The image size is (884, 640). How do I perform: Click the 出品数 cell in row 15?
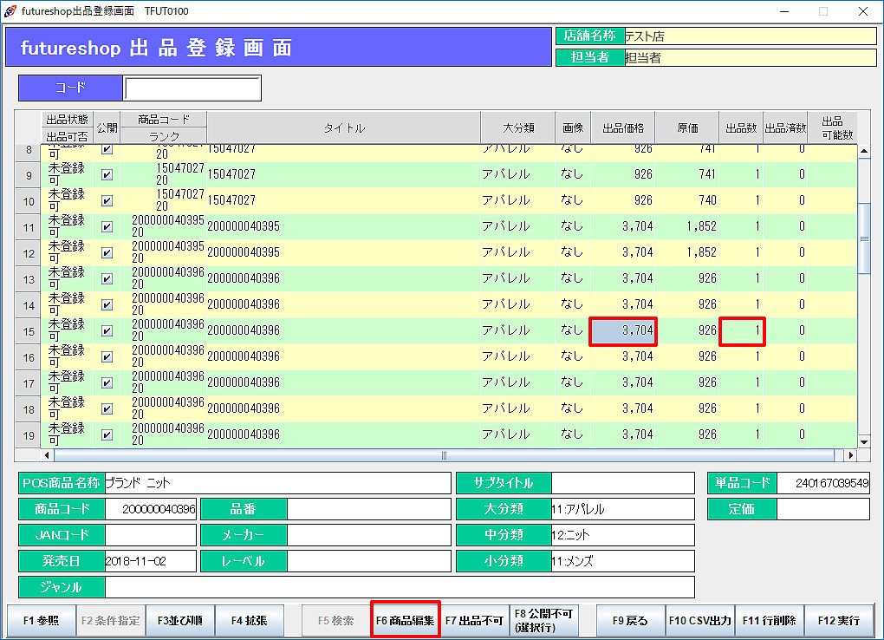[x=741, y=331]
